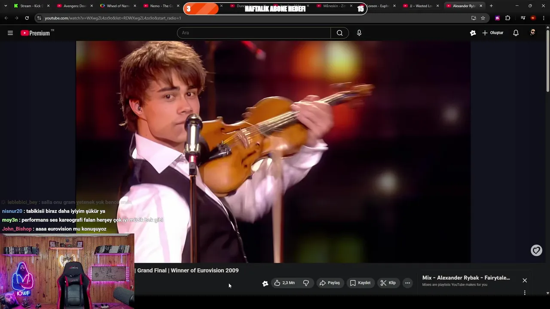Open Mix - Alexander Rybak - Fairytale playlist title
The image size is (550, 309).
pyautogui.click(x=466, y=278)
